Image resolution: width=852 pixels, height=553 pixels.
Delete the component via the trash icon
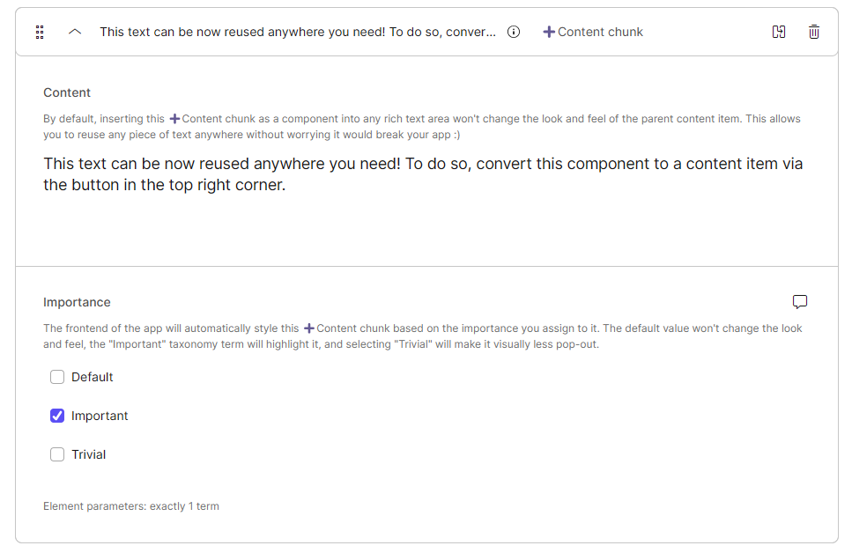813,32
